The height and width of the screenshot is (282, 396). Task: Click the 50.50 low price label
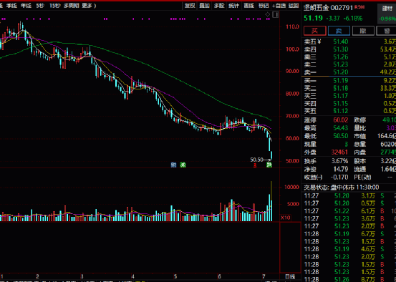click(x=256, y=160)
